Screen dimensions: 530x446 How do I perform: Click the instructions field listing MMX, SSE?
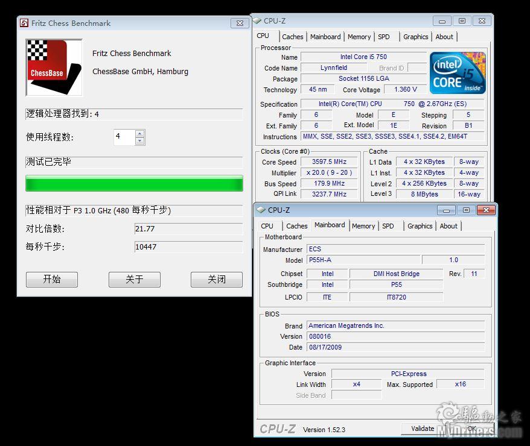click(x=392, y=136)
